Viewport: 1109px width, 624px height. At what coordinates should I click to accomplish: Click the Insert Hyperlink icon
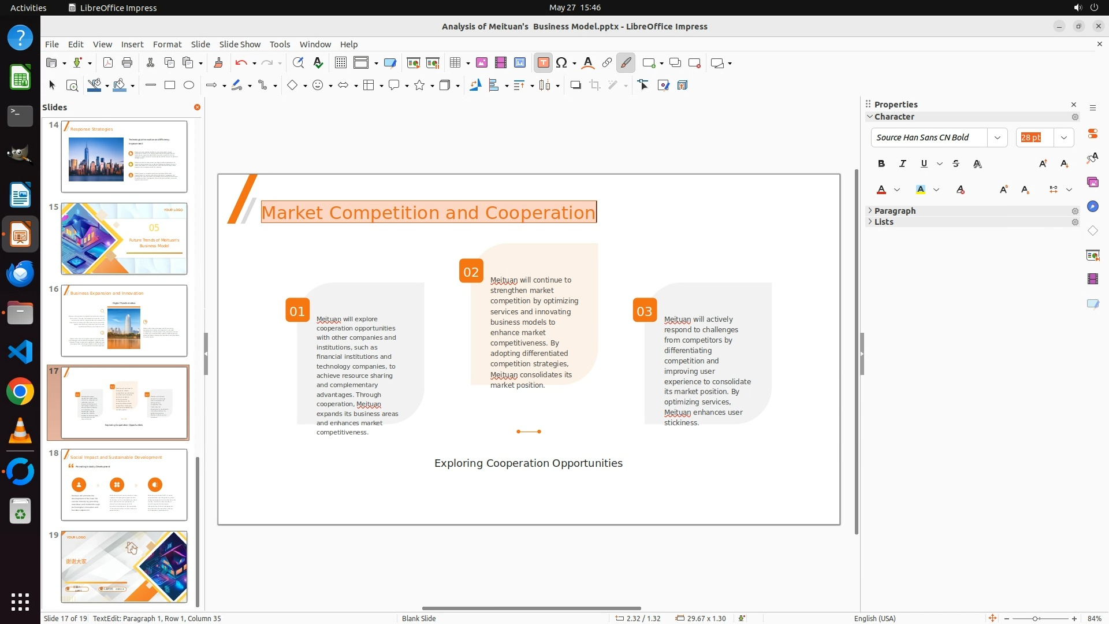(606, 63)
